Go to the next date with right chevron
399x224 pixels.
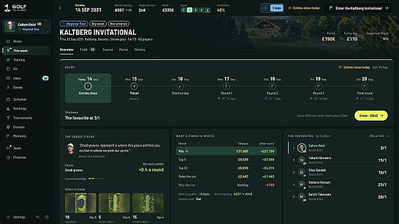pyautogui.click(x=67, y=8)
